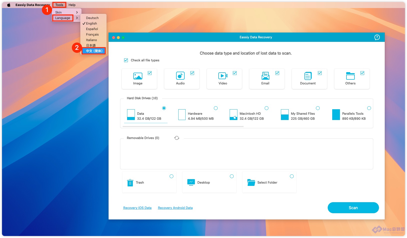Choose Language in the Tools menu
This screenshot has width=407, height=238.
[x=63, y=18]
